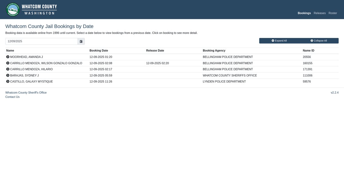344x177 pixels.
Task: Click booking date 12-09-2025 01:20
Action: 101,57
